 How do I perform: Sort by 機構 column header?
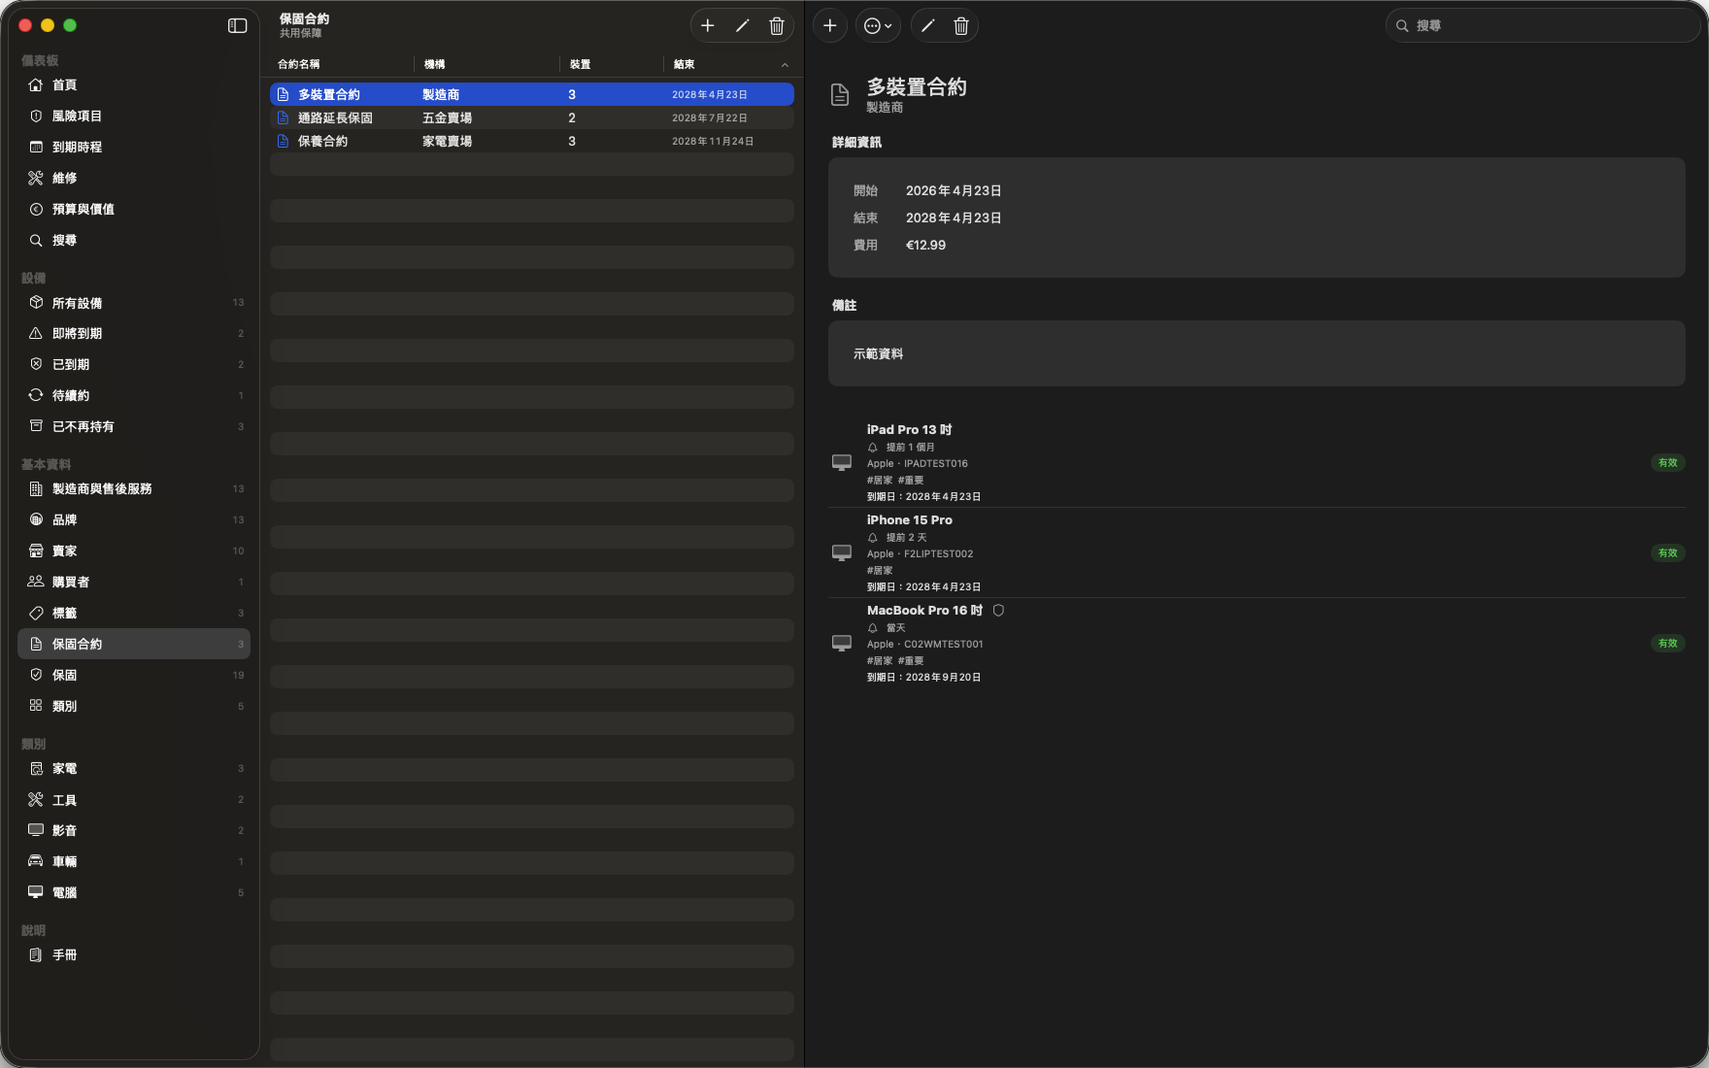[x=487, y=64]
